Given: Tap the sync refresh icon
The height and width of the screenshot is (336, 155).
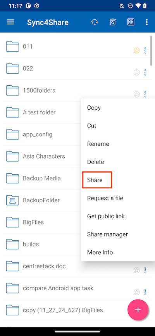Looking at the screenshot, I should point(95,22).
